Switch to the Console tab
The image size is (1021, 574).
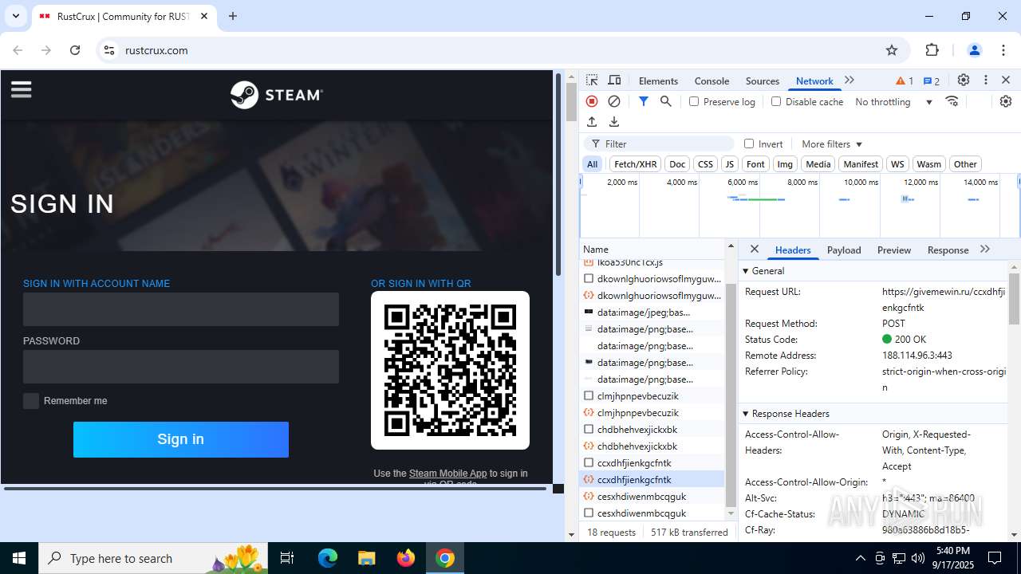pyautogui.click(x=712, y=81)
